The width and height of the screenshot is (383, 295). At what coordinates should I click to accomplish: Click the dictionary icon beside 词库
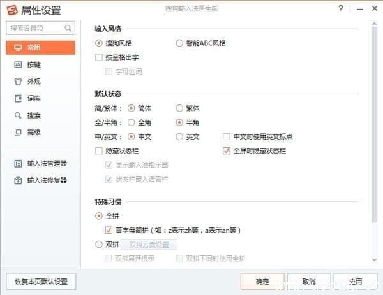pos(18,98)
